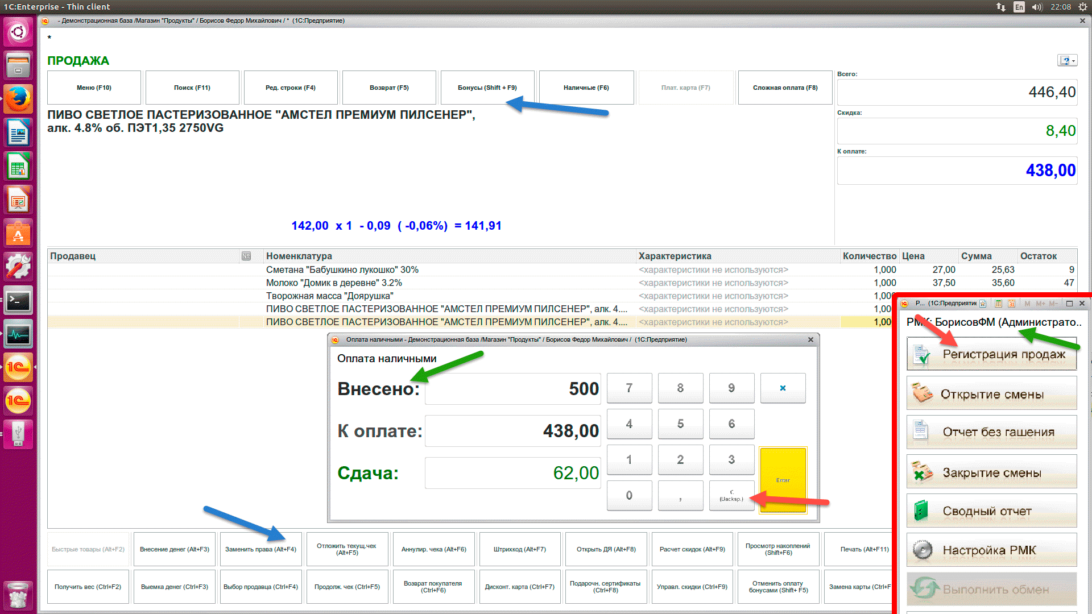
Task: Open Меню (F10) button
Action: (94, 88)
